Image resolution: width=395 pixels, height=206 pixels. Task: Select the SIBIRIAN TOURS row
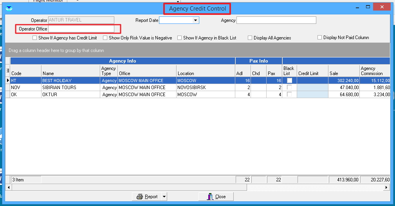[70, 88]
